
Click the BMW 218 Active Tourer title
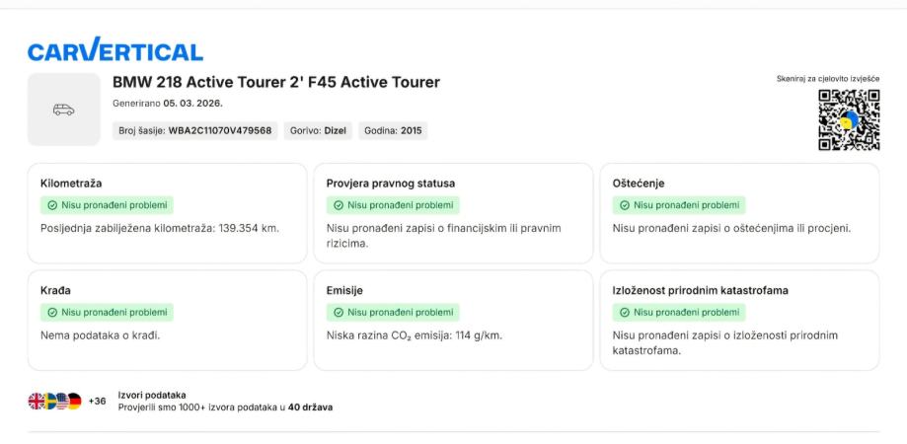click(276, 82)
